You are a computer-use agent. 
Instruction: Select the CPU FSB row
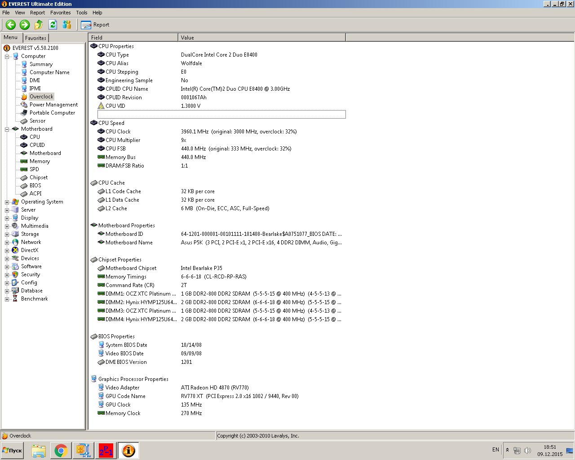click(x=221, y=149)
